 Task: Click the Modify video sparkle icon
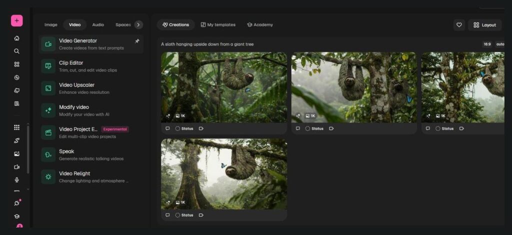48,110
